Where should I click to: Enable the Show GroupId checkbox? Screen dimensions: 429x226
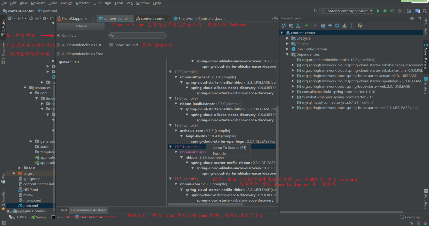coord(111,45)
